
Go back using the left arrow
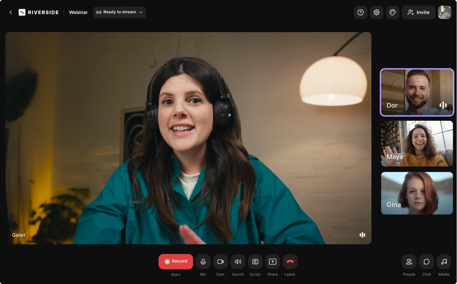click(x=11, y=12)
